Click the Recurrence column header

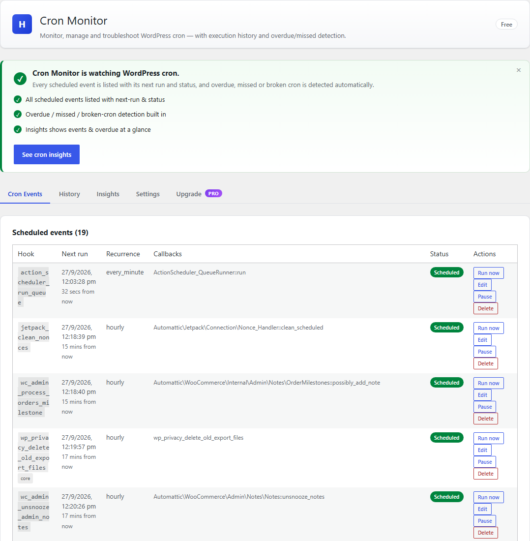click(x=123, y=254)
